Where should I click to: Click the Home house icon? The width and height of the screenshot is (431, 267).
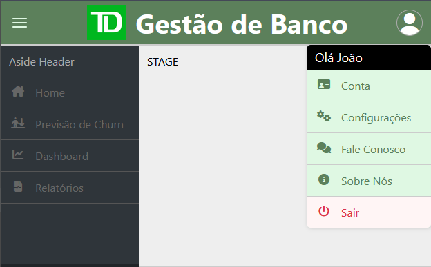coord(18,92)
